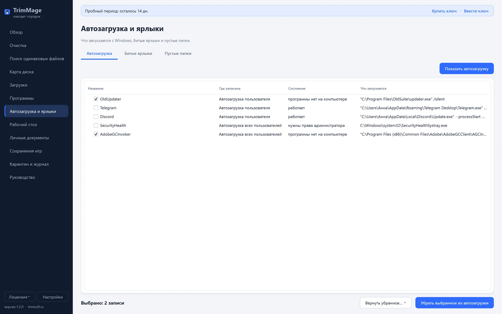Click the OldSuite updater.exe path
This screenshot has width=502, height=314.
point(403,99)
